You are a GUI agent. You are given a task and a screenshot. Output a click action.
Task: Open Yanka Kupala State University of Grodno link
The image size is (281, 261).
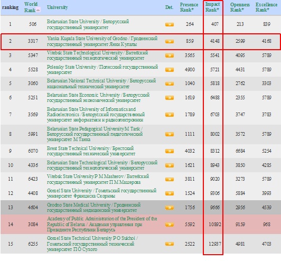pos(102,41)
